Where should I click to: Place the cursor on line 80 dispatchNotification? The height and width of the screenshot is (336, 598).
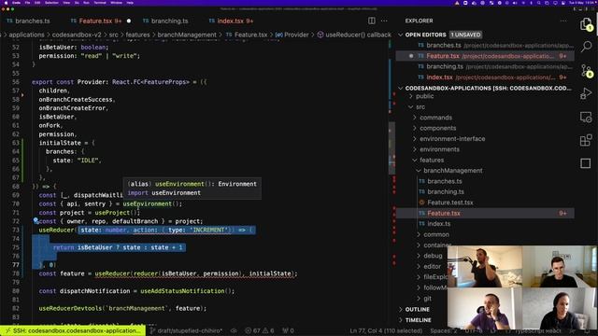click(94, 291)
